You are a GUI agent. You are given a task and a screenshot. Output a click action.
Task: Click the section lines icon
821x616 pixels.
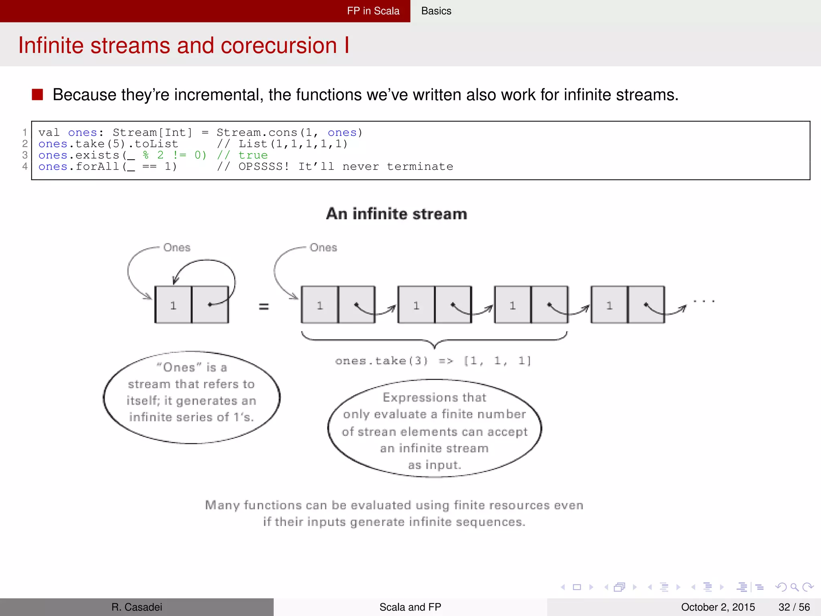pyautogui.click(x=708, y=587)
